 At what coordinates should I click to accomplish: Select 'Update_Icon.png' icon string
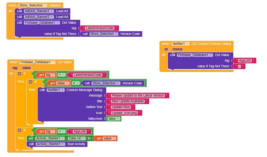coord(124,113)
